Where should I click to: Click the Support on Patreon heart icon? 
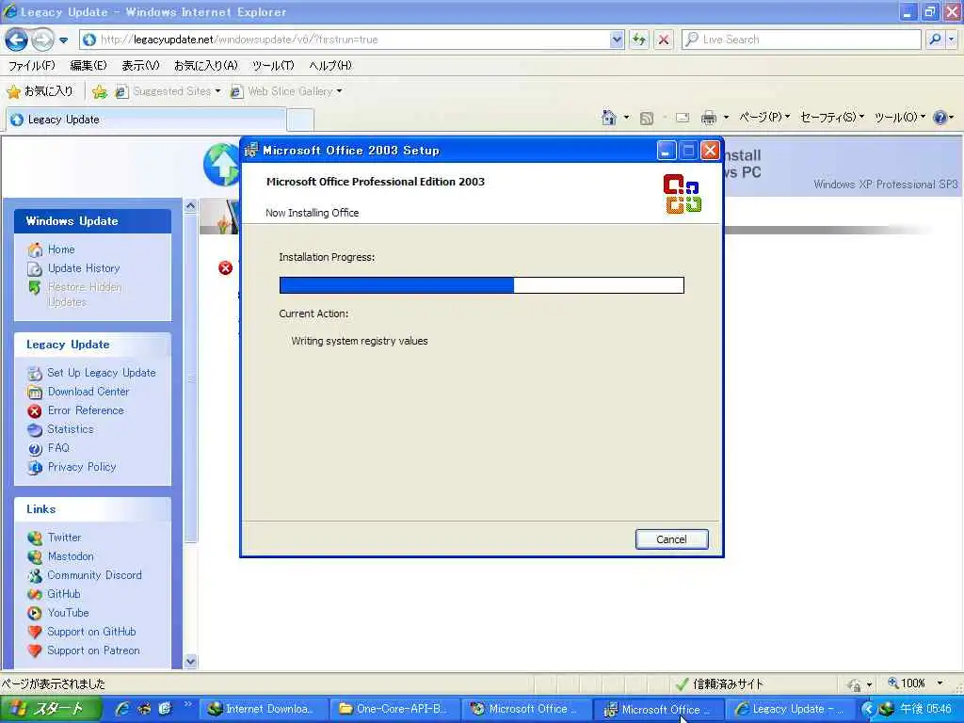pos(35,651)
